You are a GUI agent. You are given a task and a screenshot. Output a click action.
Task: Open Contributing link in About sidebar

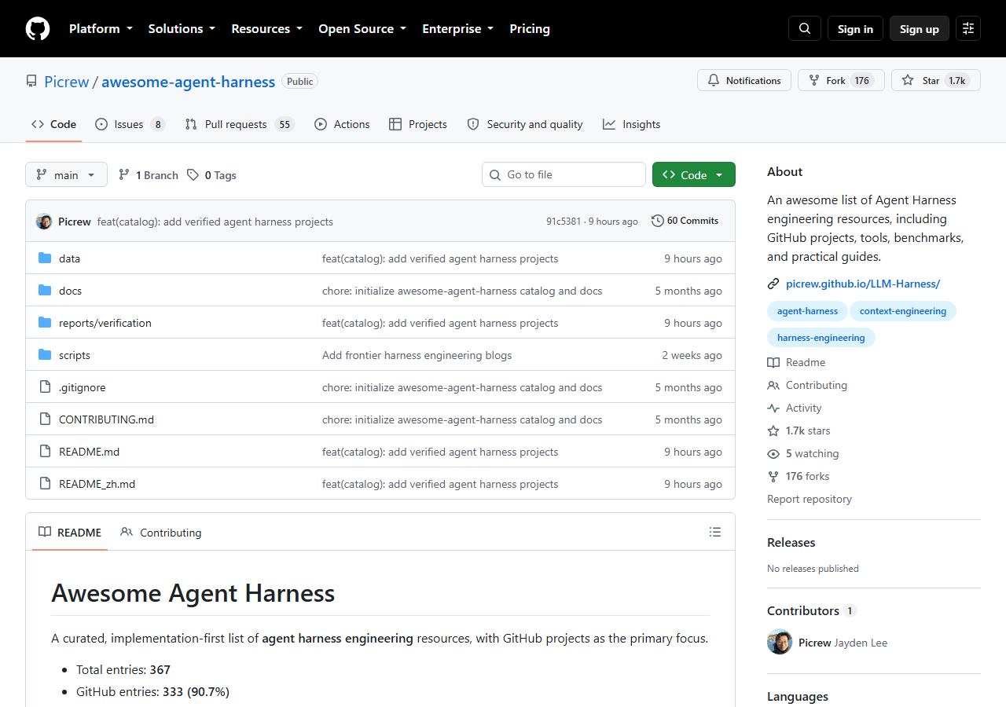click(x=807, y=385)
